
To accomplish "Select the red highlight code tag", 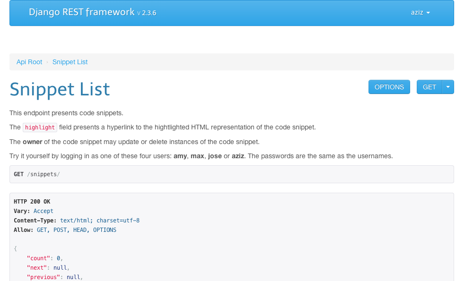I will [x=40, y=128].
